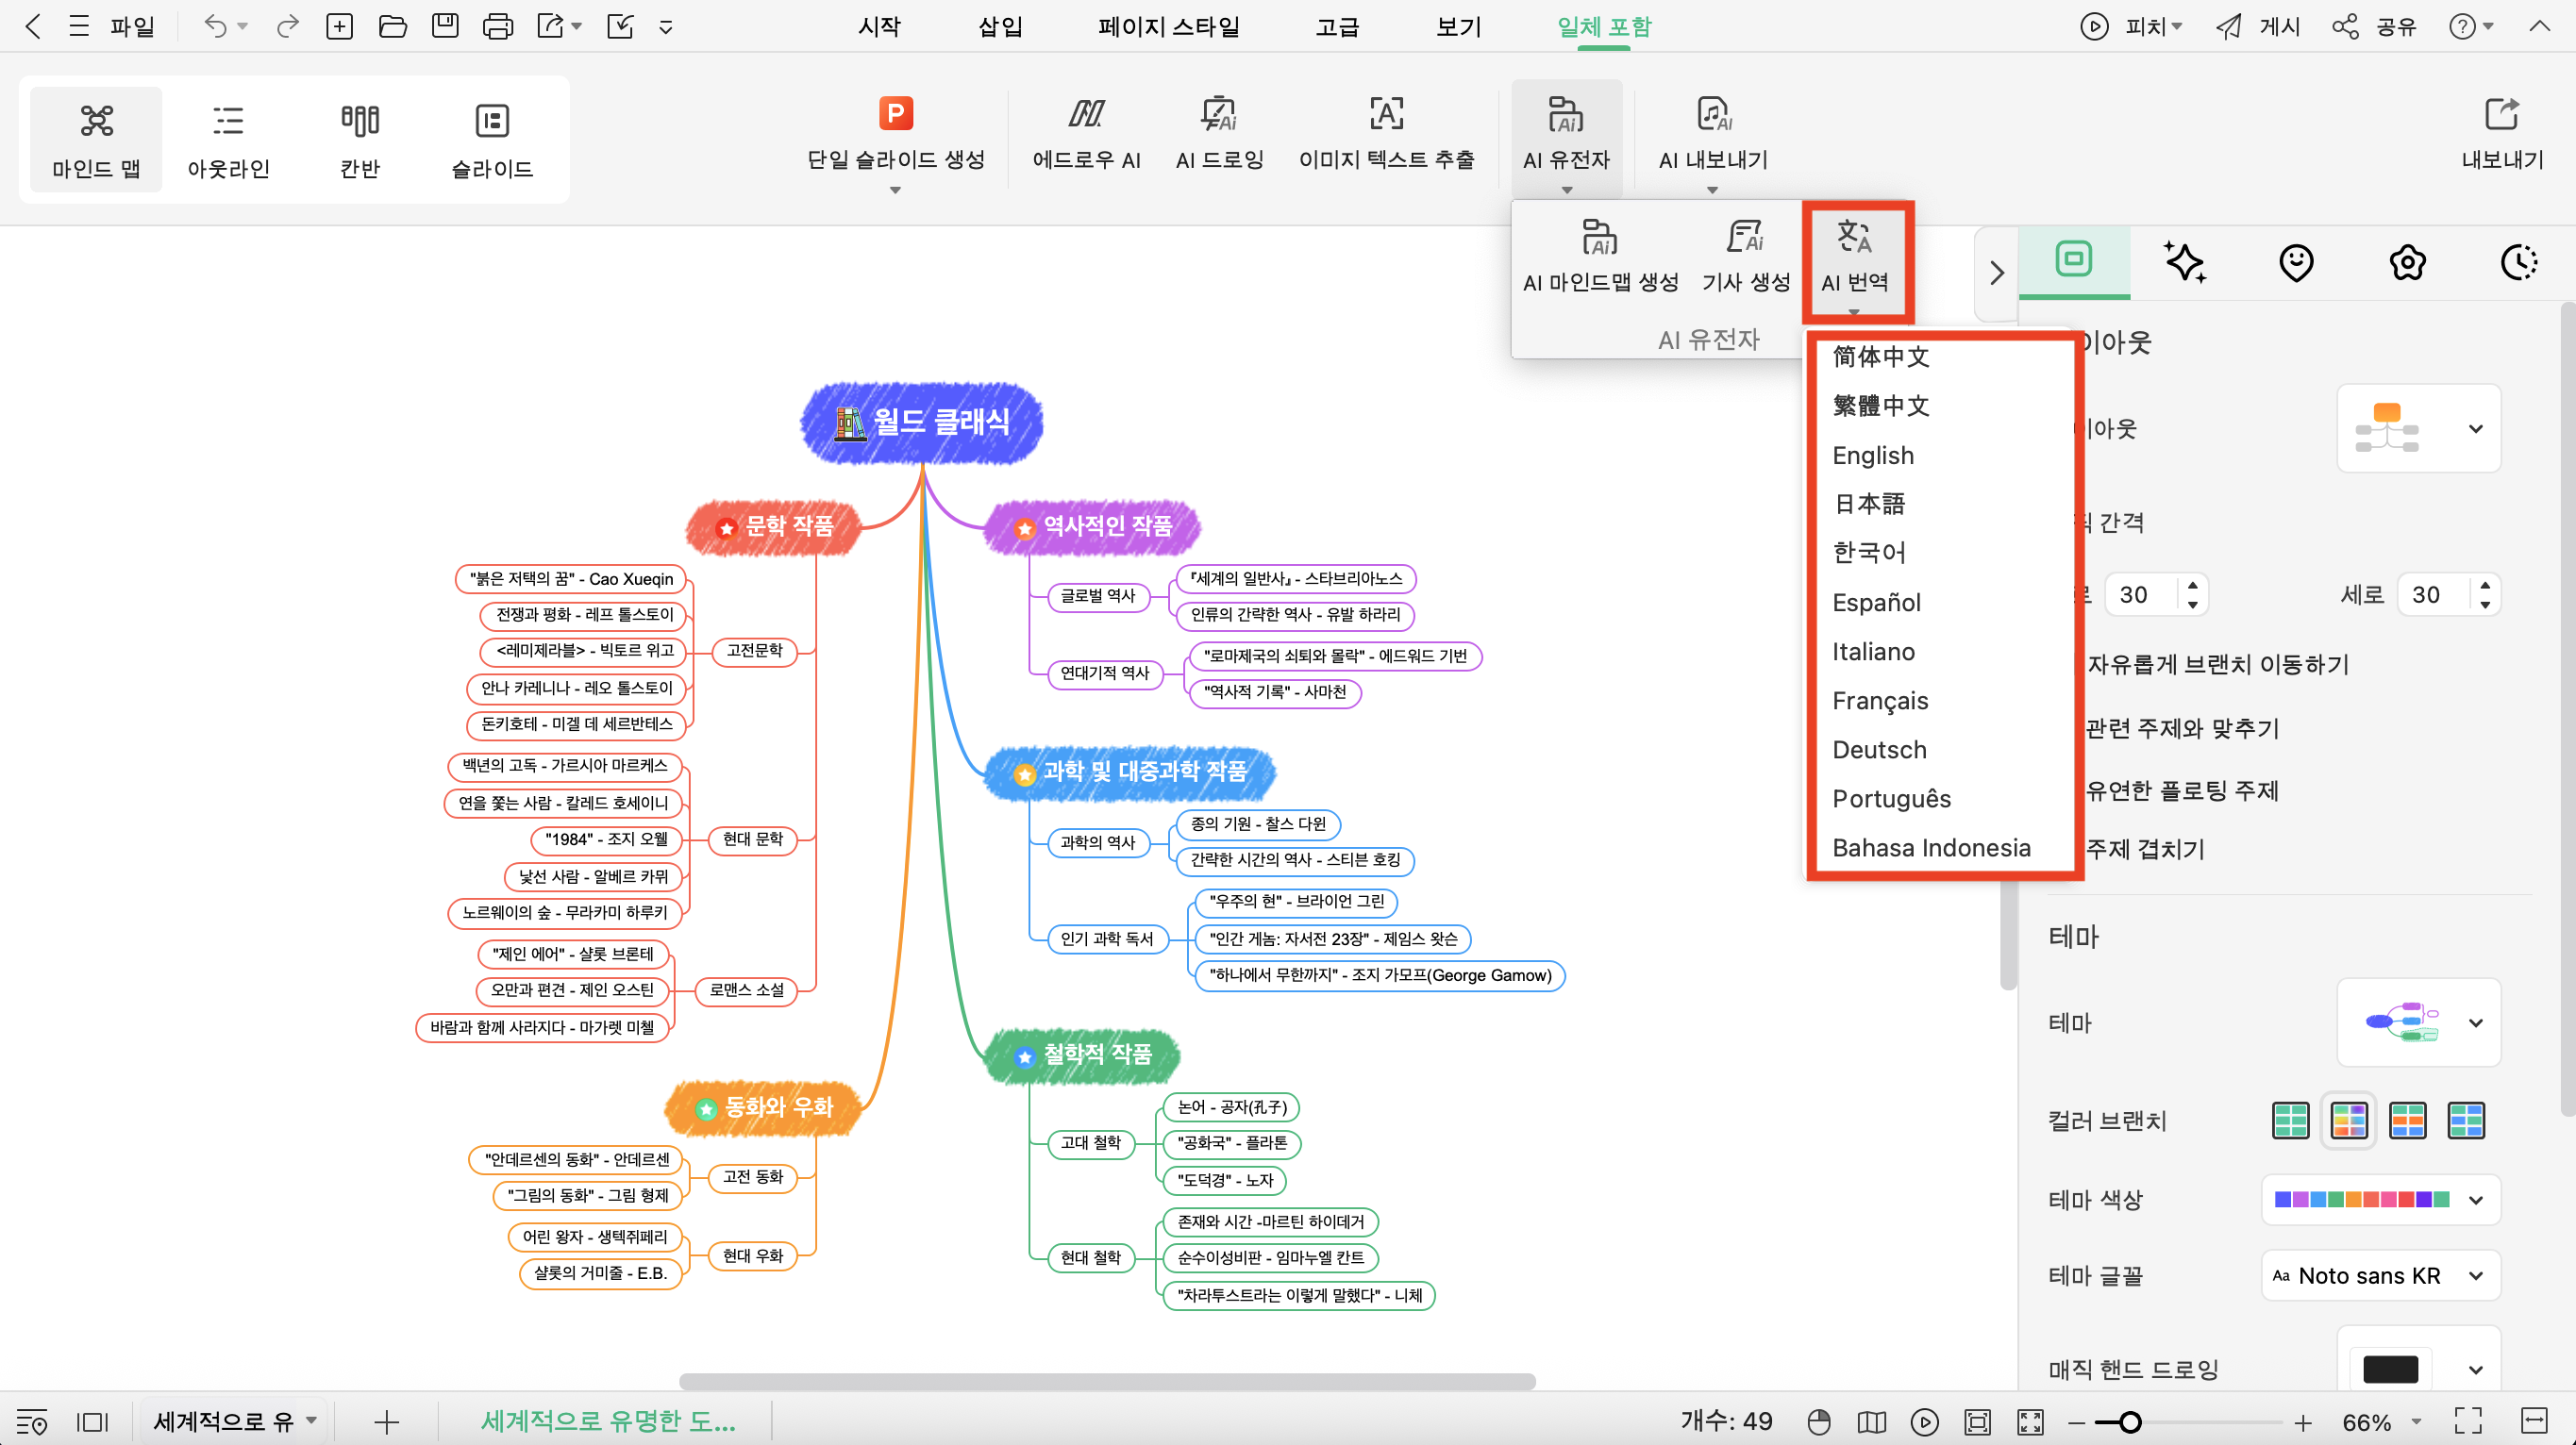Open the 보기 ribbon tab
The image size is (2576, 1445).
(1458, 26)
